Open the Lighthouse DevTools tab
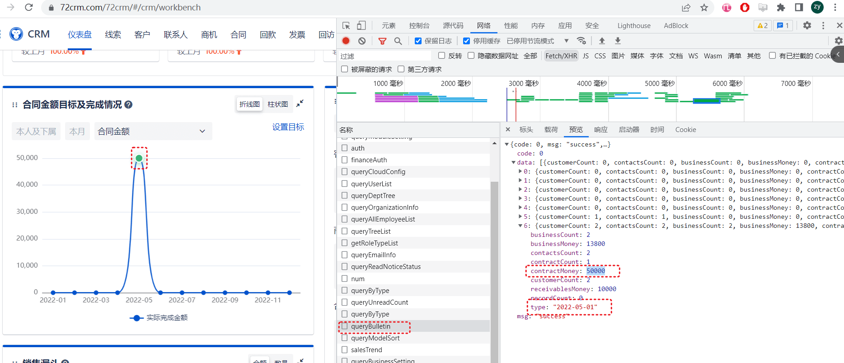 (634, 26)
